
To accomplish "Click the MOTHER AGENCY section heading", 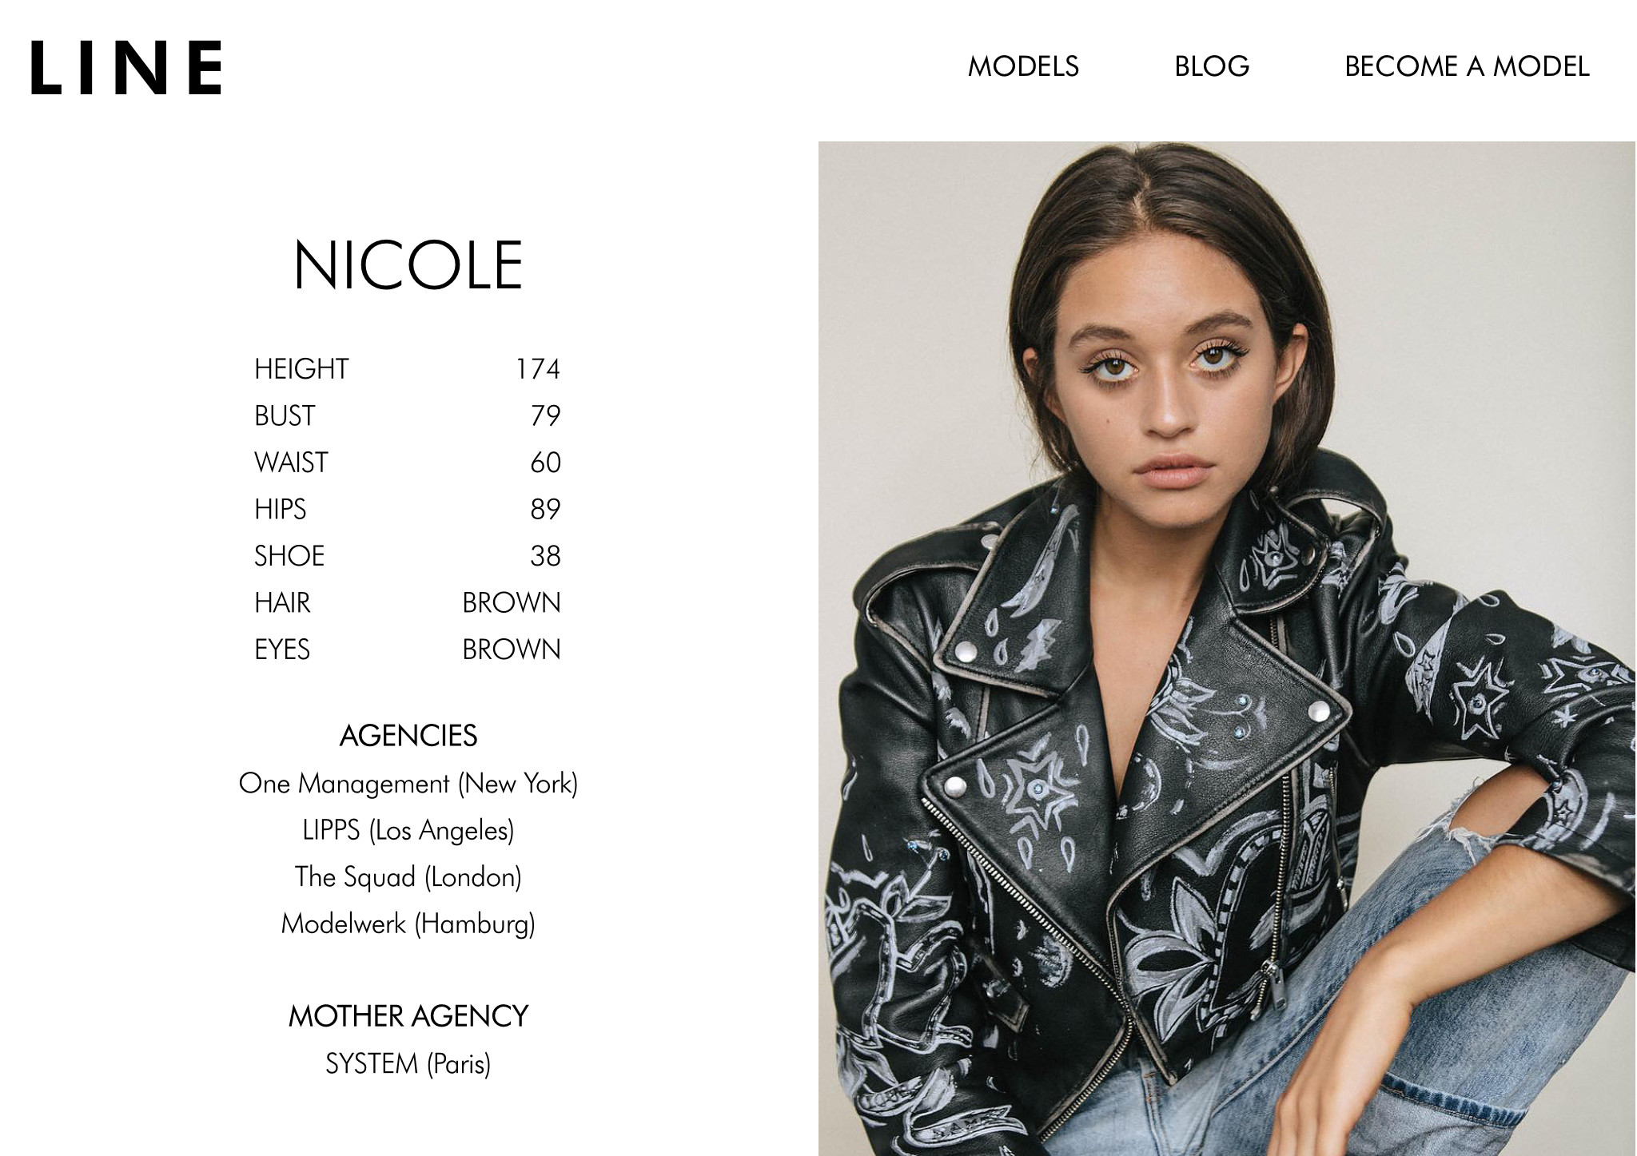I will [x=408, y=1016].
